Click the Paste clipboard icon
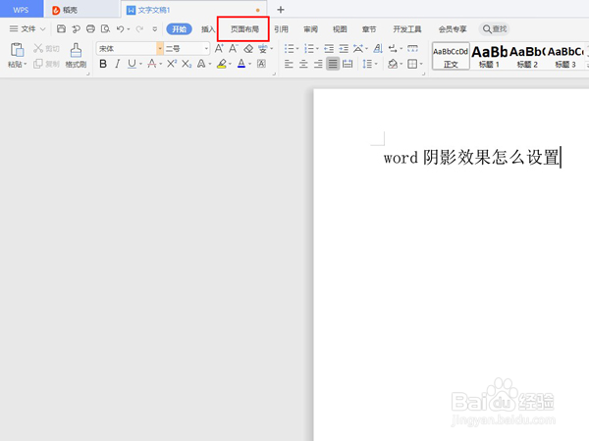Viewport: 589px width, 441px height. 17,50
